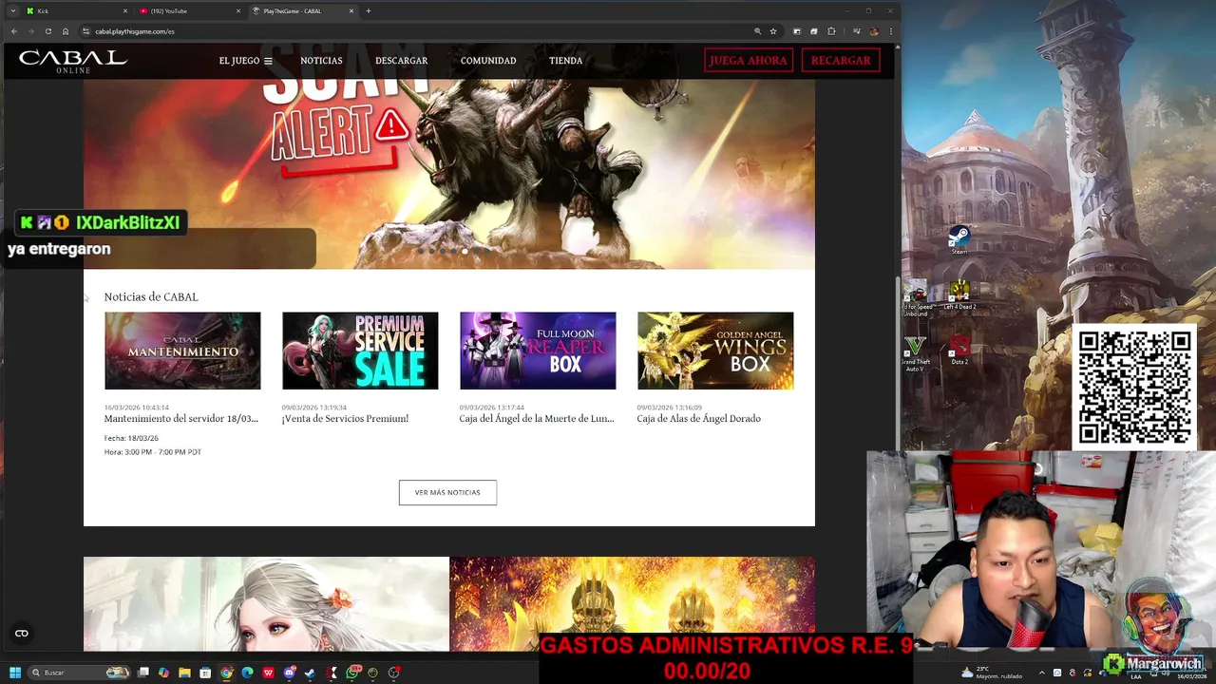
Task: Open Copilot from the taskbar
Action: click(164, 673)
